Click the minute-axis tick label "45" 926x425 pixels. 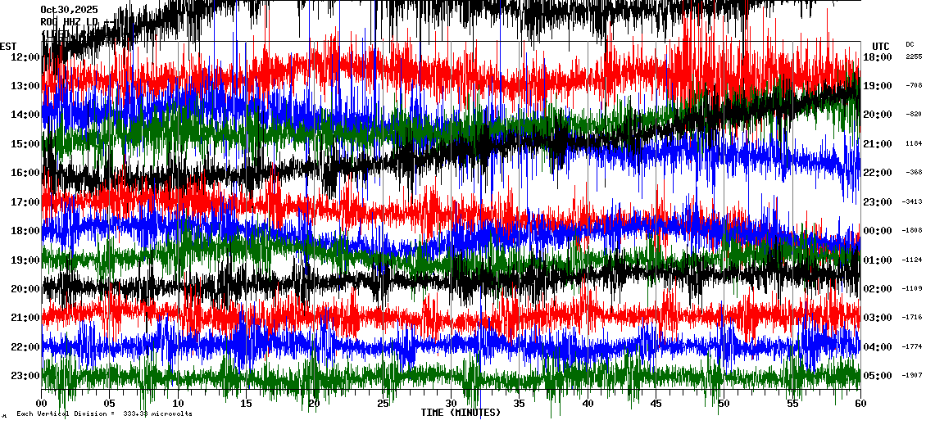[x=656, y=404]
